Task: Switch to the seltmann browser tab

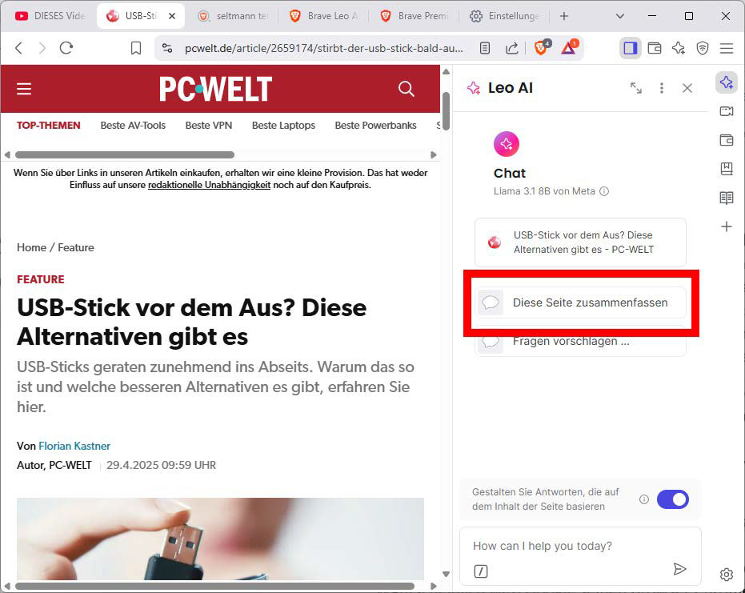Action: (232, 15)
